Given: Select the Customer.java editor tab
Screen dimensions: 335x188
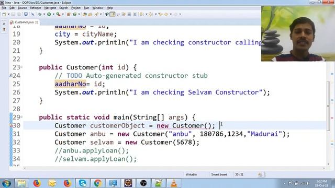Looking at the screenshot, I should click(x=24, y=22).
